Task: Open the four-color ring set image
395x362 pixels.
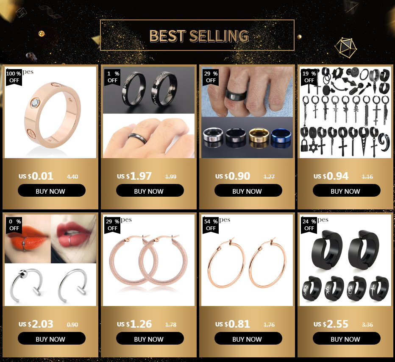Action: (x=247, y=112)
